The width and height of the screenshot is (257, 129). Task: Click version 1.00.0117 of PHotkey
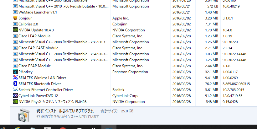230,72
